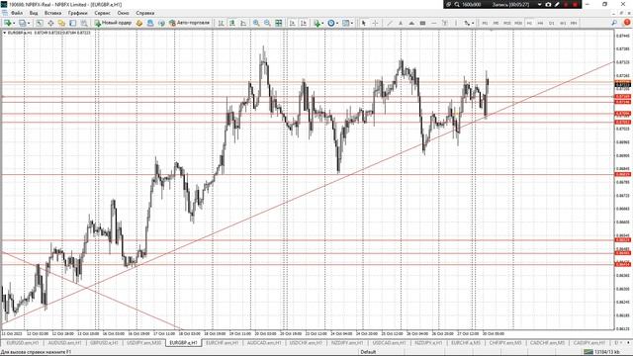Viewport: 633px width, 356px height.
Task: Toggle chart auto scroll icon
Action: coord(293,23)
